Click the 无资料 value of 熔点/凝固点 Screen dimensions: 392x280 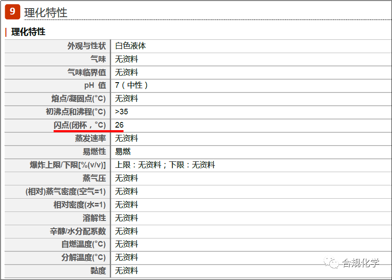(127, 98)
